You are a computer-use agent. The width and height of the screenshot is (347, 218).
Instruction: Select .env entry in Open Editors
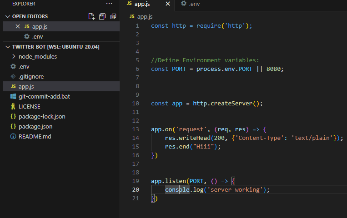(61, 37)
